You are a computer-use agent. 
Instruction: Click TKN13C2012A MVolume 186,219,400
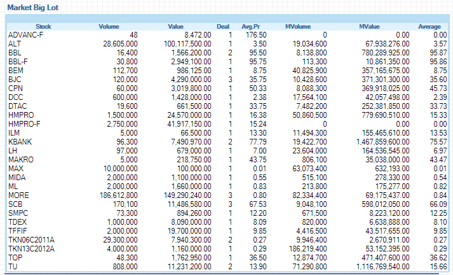(308, 249)
